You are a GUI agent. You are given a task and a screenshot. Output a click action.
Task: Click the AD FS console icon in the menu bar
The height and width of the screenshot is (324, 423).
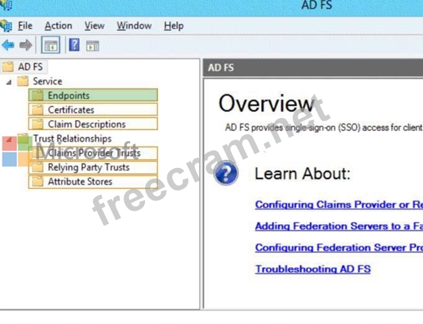6,26
